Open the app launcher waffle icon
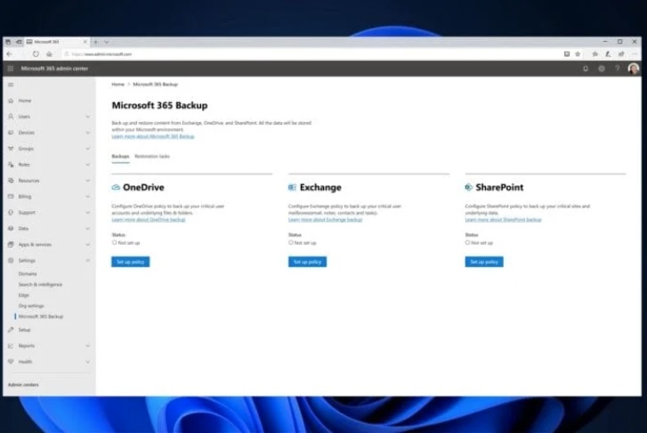 tap(11, 69)
